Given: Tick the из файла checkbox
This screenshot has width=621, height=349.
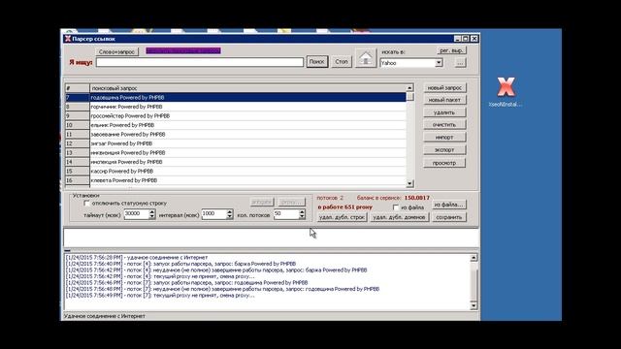Looking at the screenshot, I should pos(395,206).
